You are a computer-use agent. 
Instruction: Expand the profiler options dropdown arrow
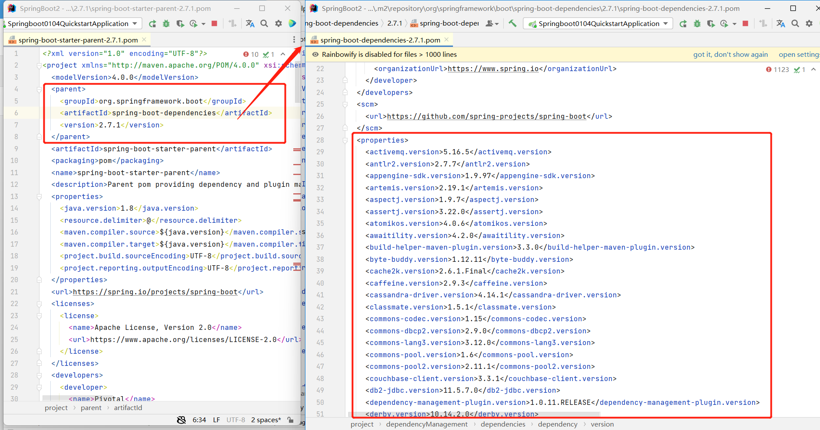735,23
